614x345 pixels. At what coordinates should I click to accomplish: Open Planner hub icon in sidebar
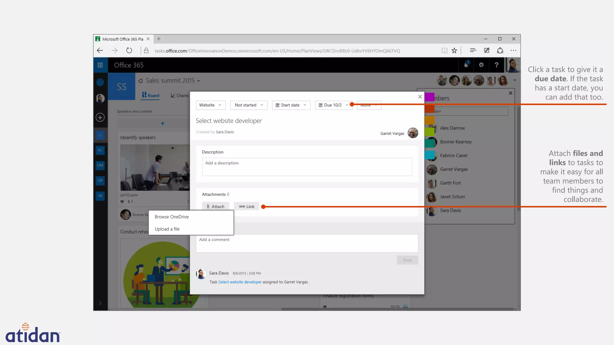point(100,82)
